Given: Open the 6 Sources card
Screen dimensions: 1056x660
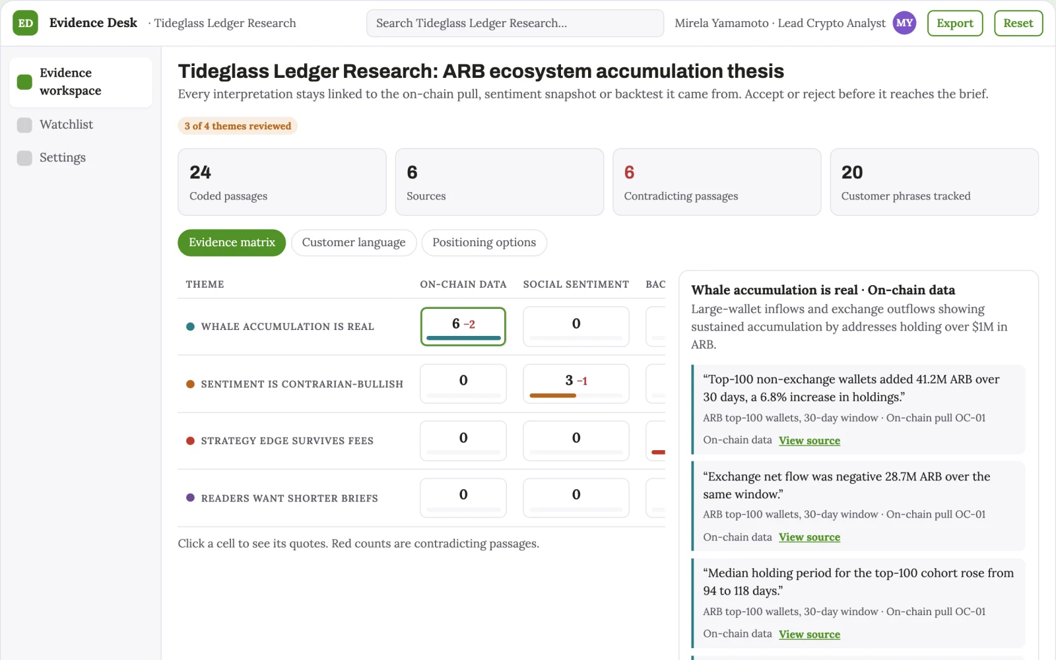Looking at the screenshot, I should tap(500, 182).
